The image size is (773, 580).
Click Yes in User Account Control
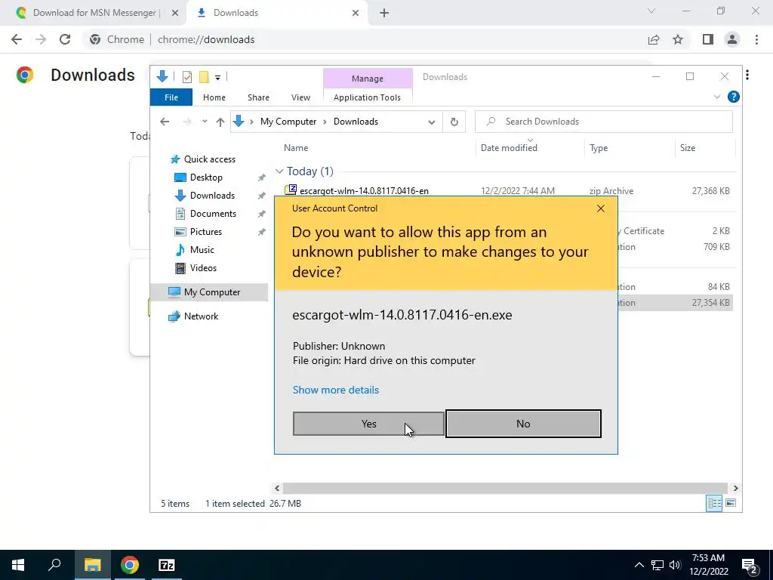pos(368,424)
